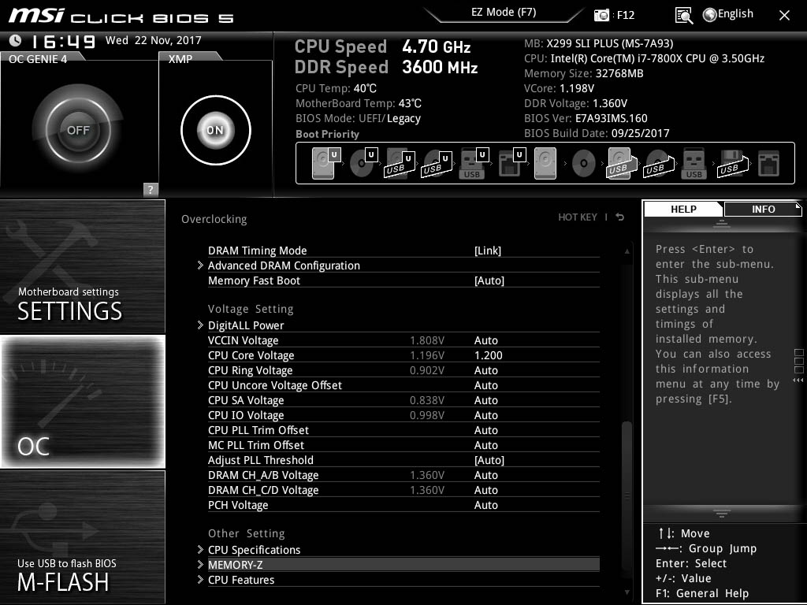The image size is (807, 605).
Task: Click the 'Memory Size: 32768MB' info text
Action: pyautogui.click(x=584, y=73)
